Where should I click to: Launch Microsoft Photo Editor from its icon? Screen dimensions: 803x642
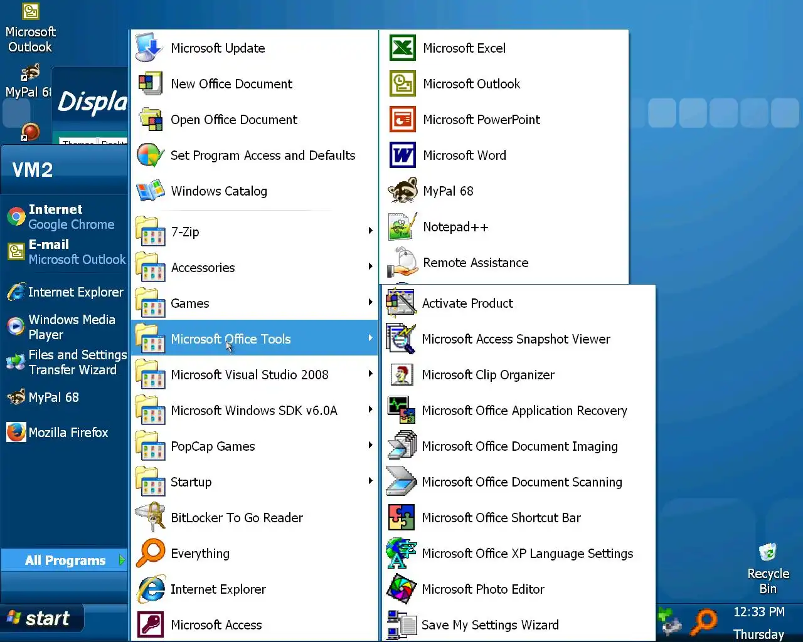[x=401, y=589]
